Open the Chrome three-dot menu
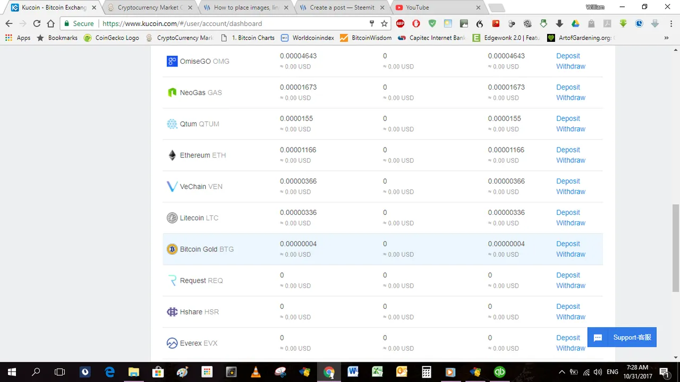 670,23
